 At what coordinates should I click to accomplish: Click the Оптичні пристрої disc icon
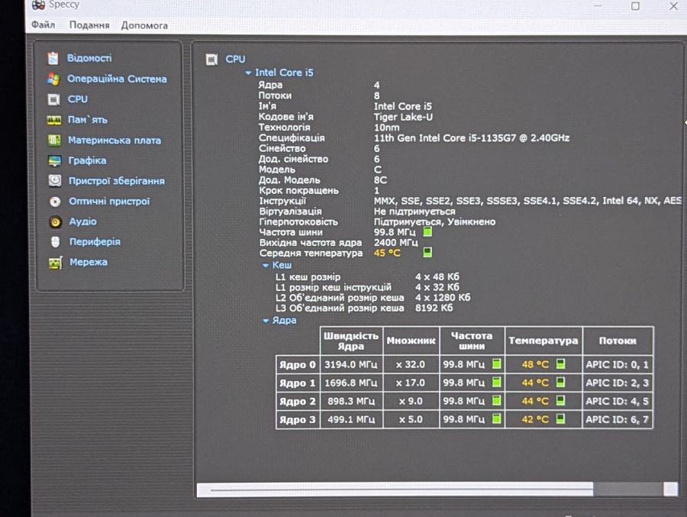55,202
